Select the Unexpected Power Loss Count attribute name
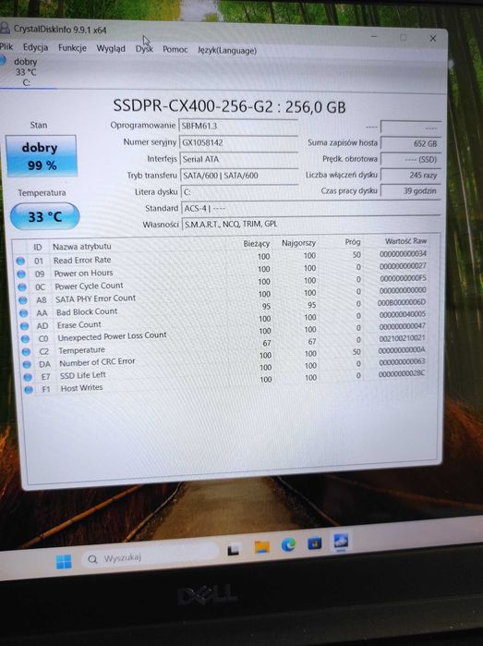 coord(113,336)
